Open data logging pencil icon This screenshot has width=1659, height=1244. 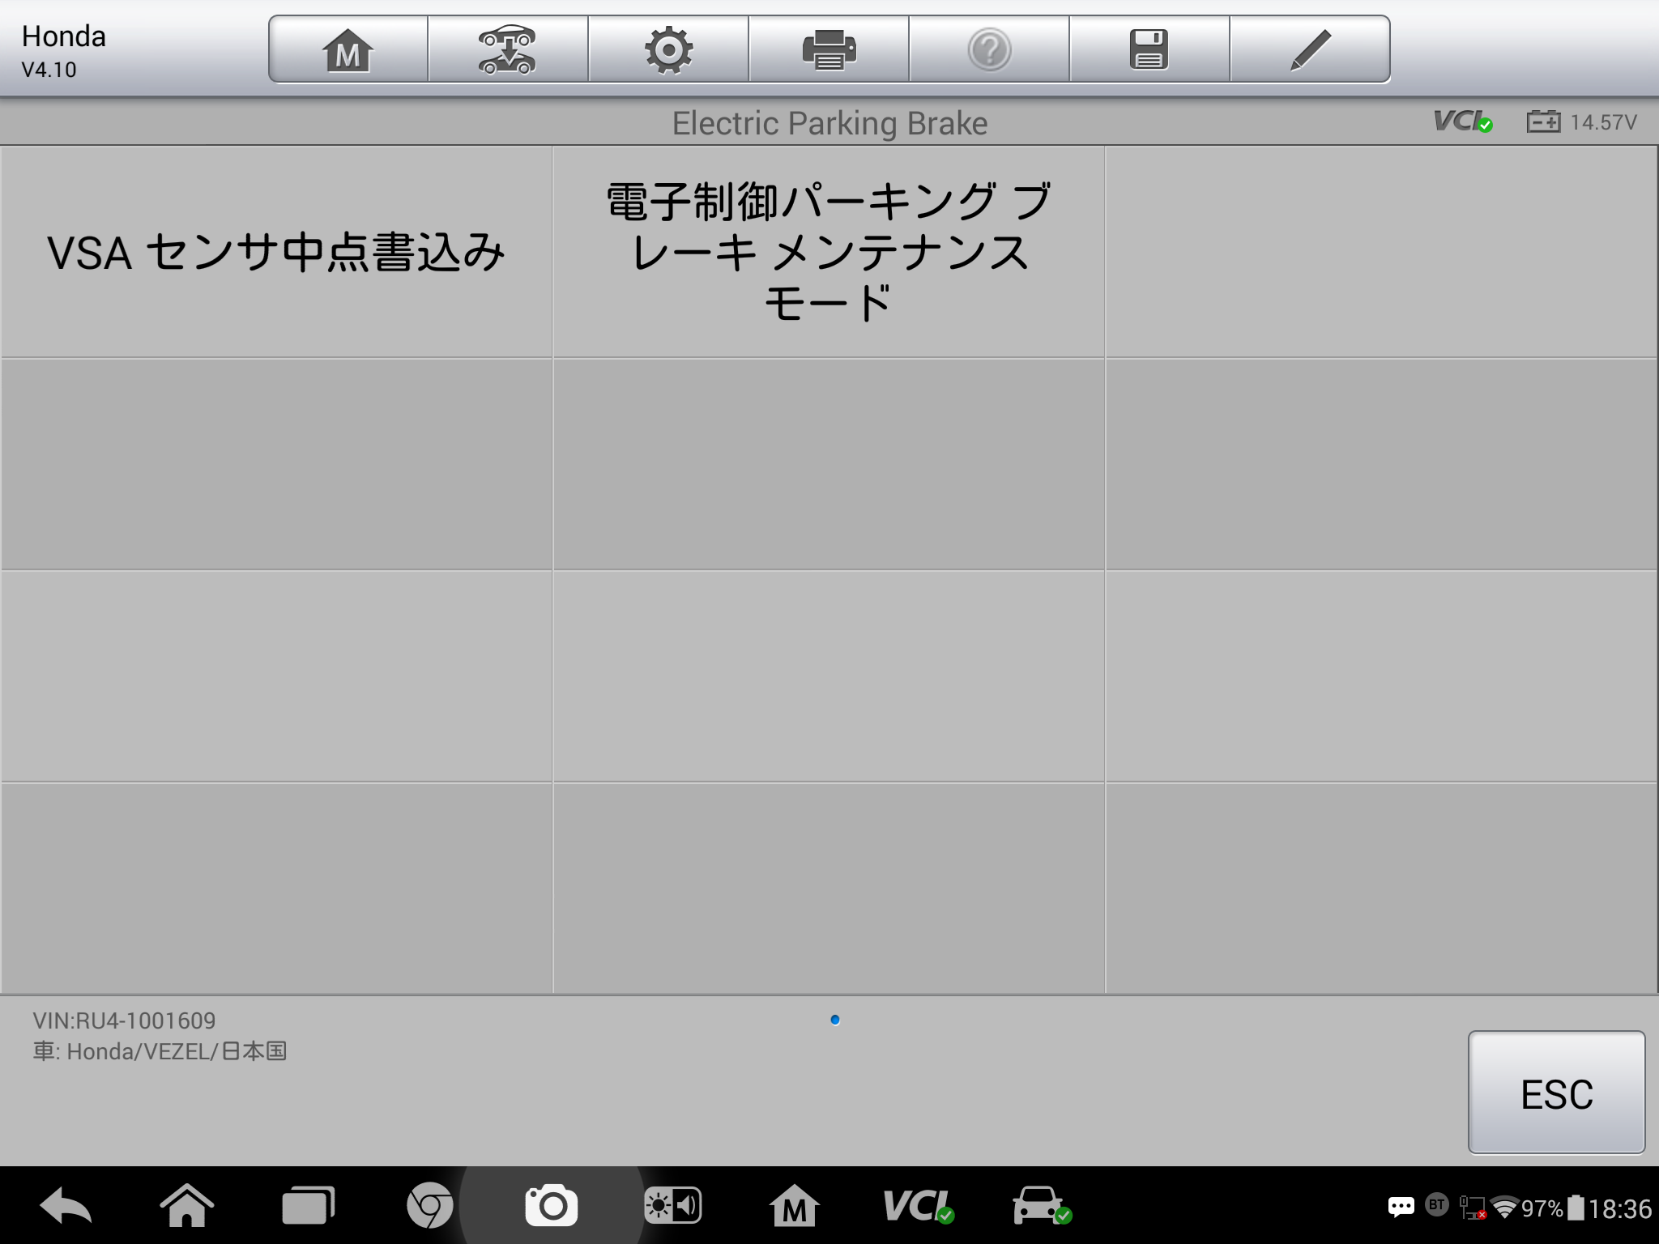1310,49
